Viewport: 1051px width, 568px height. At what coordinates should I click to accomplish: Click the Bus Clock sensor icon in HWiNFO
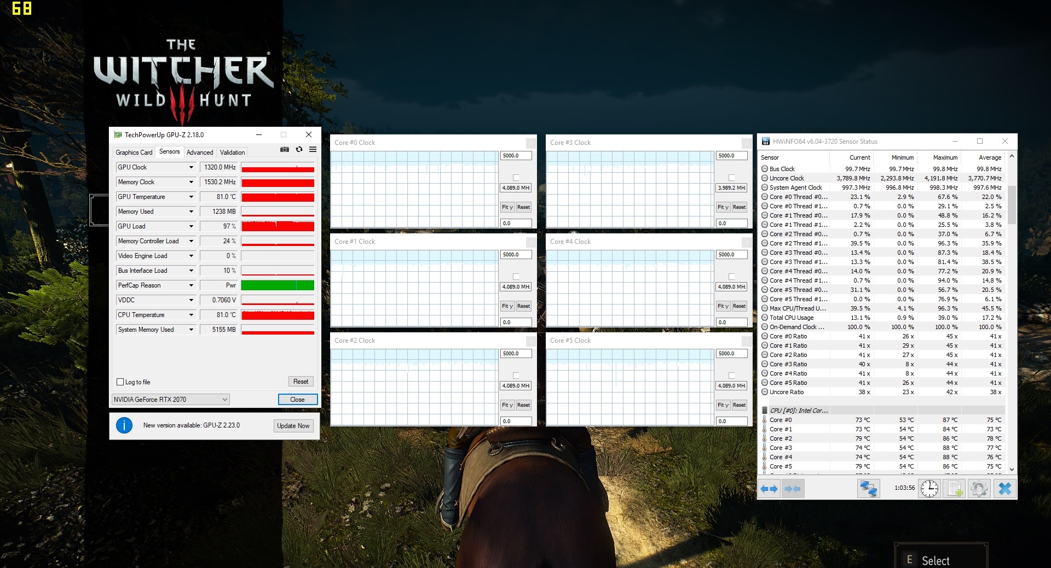click(765, 169)
